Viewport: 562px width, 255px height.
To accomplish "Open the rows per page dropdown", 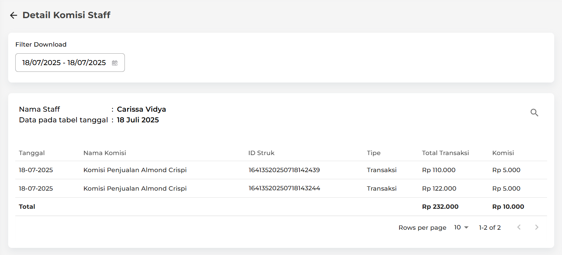I will tap(461, 227).
